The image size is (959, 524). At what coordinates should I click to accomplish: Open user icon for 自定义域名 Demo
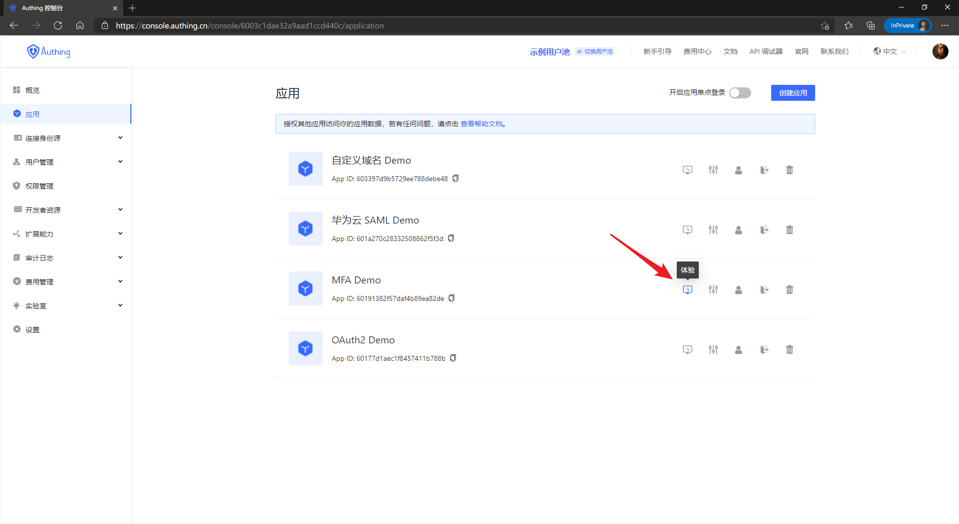739,170
